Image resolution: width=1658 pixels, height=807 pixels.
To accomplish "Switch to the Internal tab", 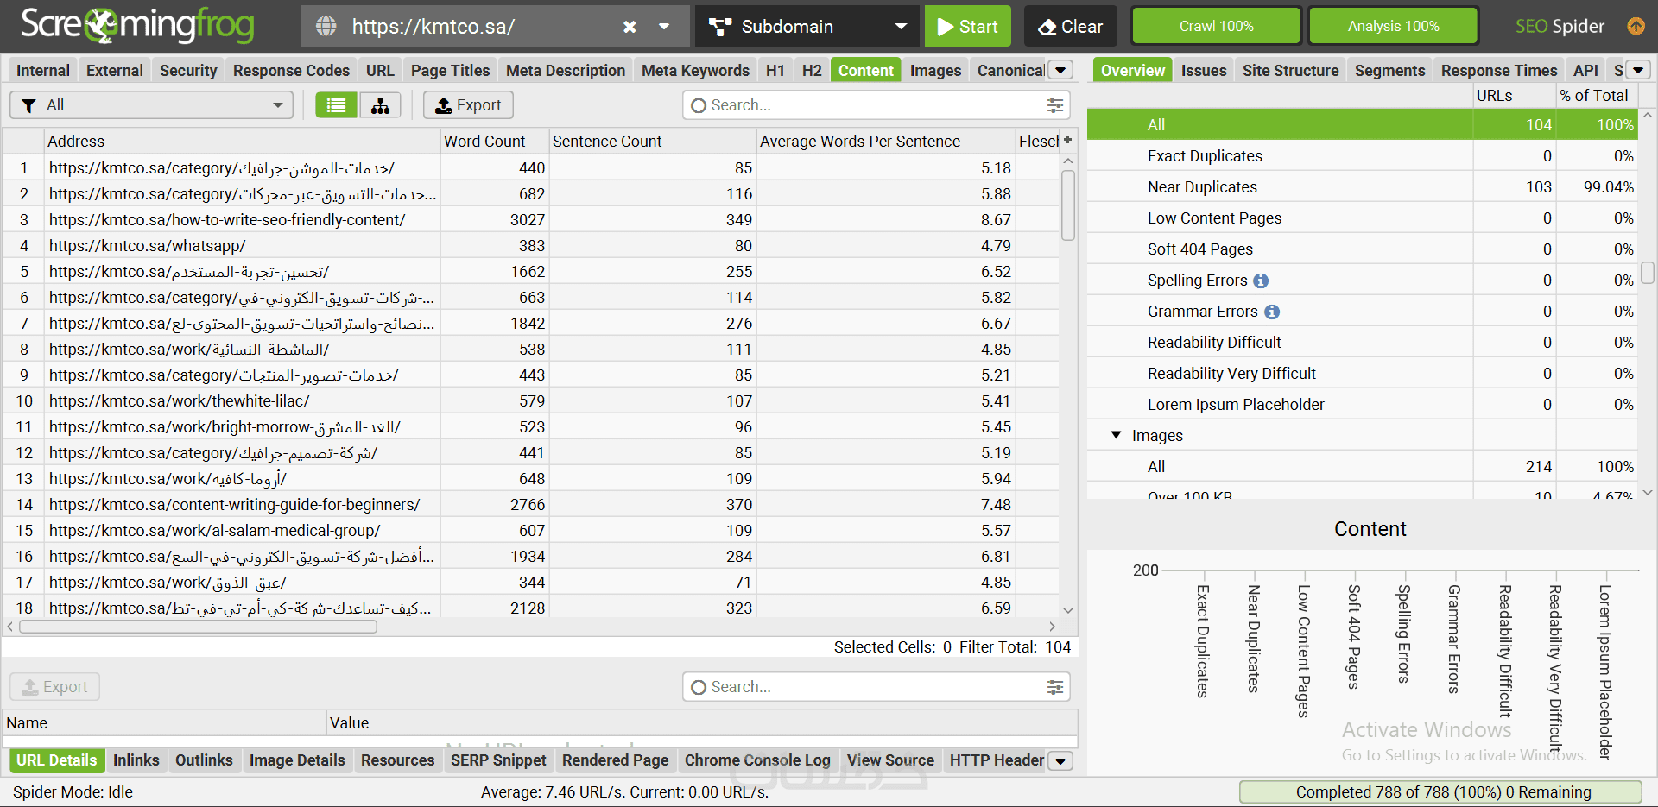I will coord(43,70).
